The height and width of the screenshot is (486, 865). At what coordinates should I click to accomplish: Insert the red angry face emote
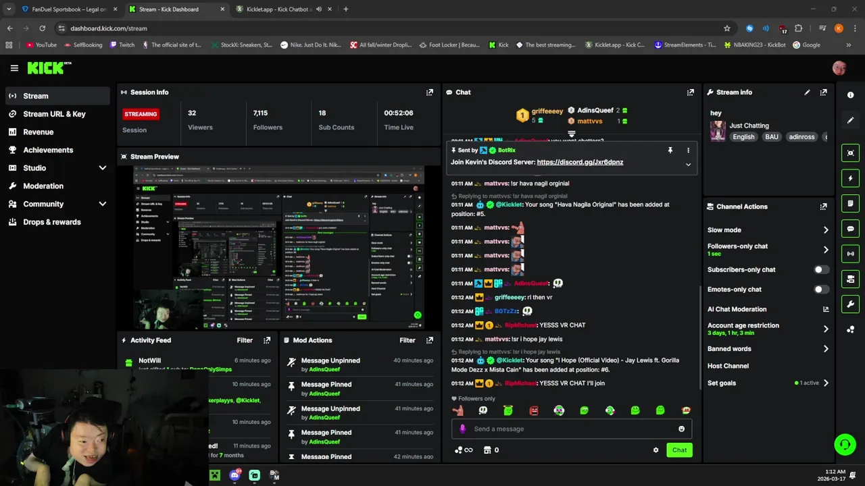point(534,410)
